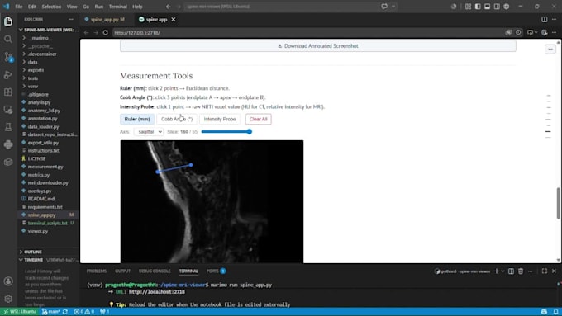Switch to the PROBLEMS panel tab
The height and width of the screenshot is (316, 562).
[x=97, y=271]
